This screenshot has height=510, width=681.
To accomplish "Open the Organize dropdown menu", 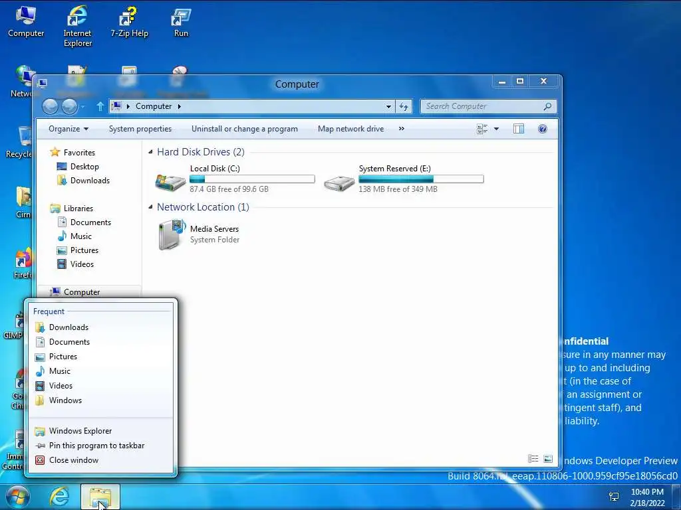I will [68, 129].
